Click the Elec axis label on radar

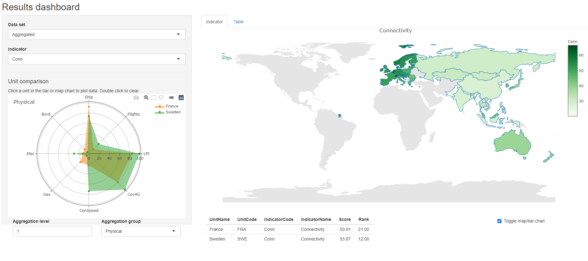31,154
